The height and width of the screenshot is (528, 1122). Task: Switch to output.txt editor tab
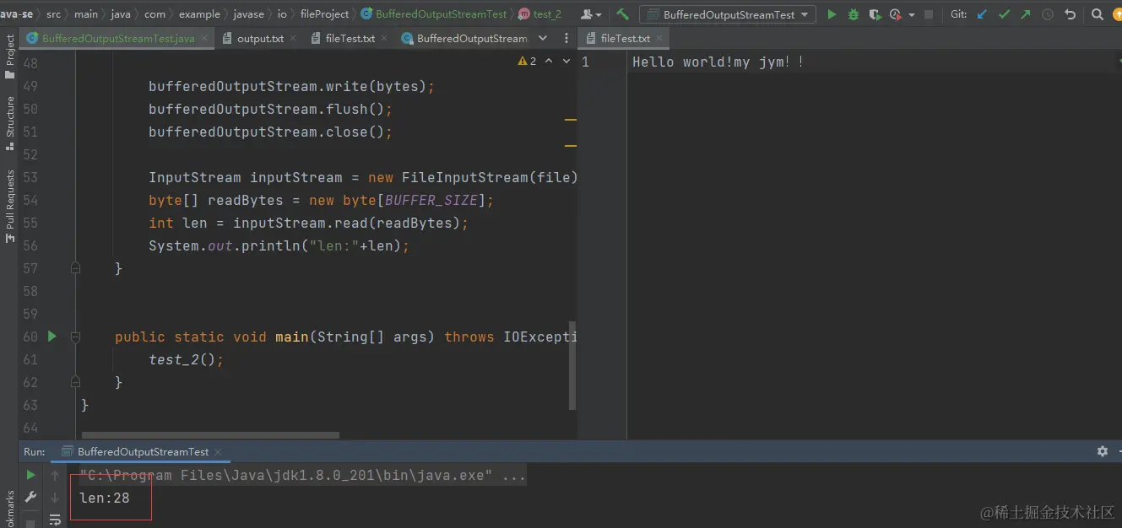click(260, 39)
